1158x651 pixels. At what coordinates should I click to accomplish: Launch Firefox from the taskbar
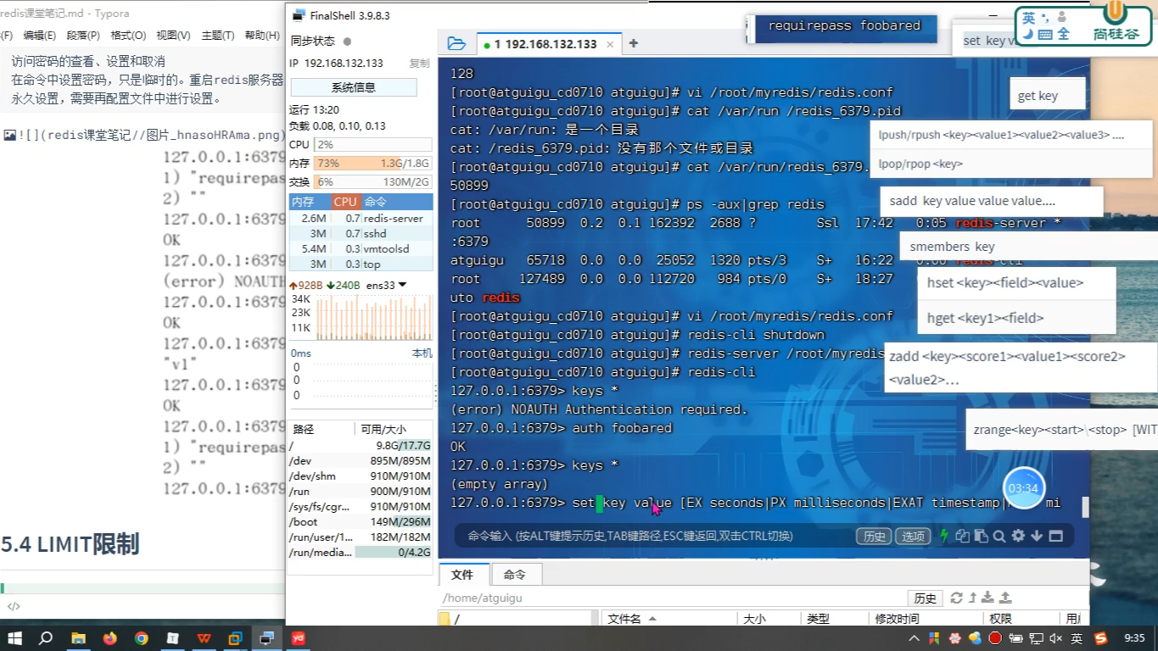tap(109, 638)
